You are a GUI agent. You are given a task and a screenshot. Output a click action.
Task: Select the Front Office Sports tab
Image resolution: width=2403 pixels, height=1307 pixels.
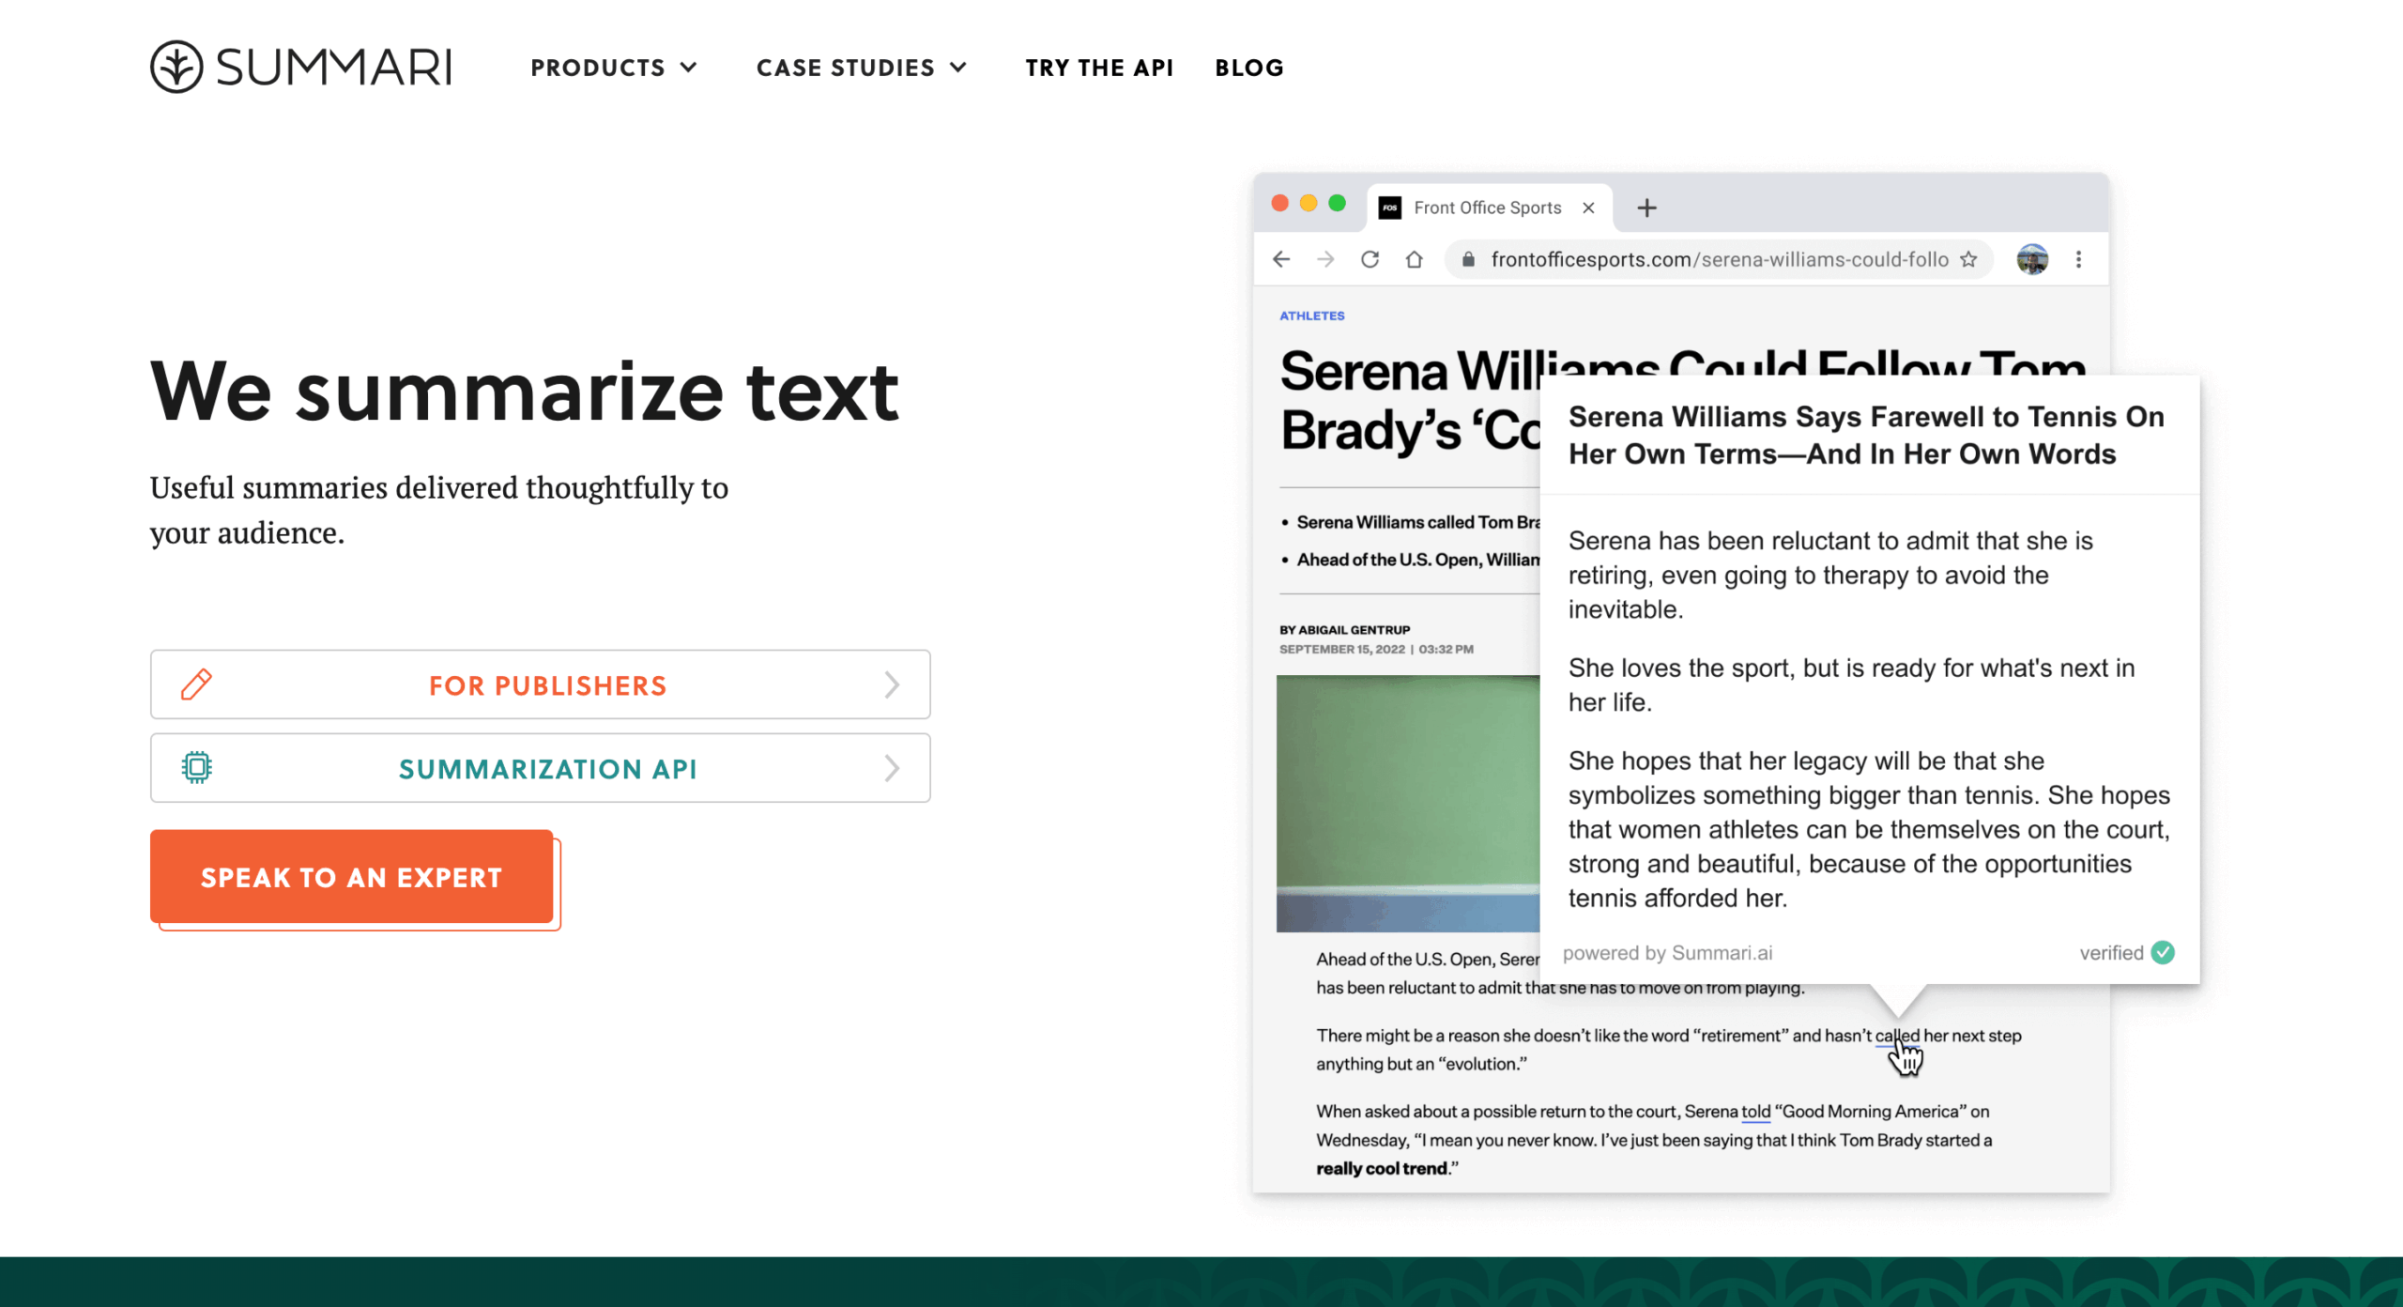(1489, 208)
